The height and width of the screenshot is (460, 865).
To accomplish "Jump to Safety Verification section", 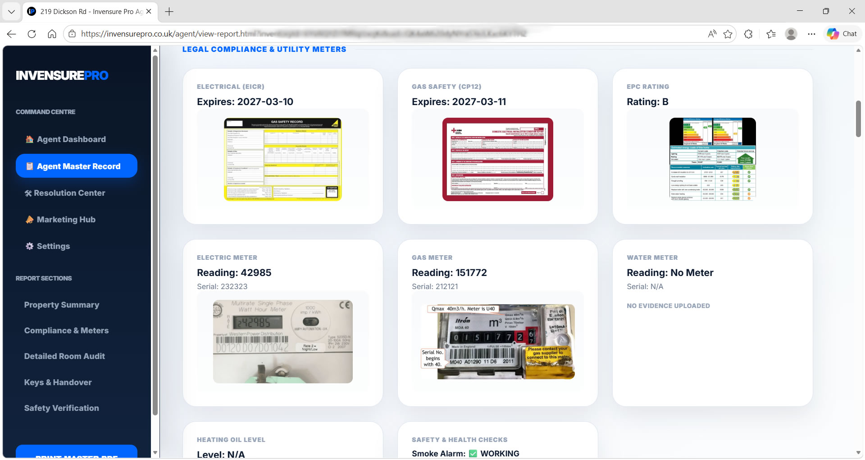I will pos(61,408).
